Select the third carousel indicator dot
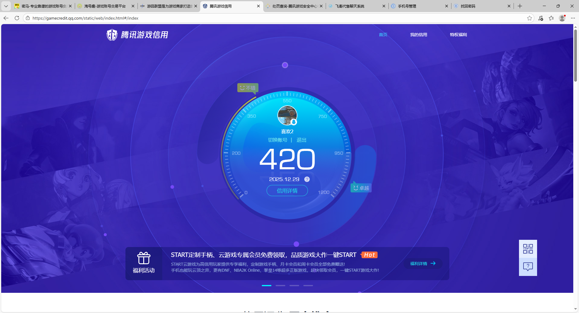The width and height of the screenshot is (579, 313). (x=294, y=286)
